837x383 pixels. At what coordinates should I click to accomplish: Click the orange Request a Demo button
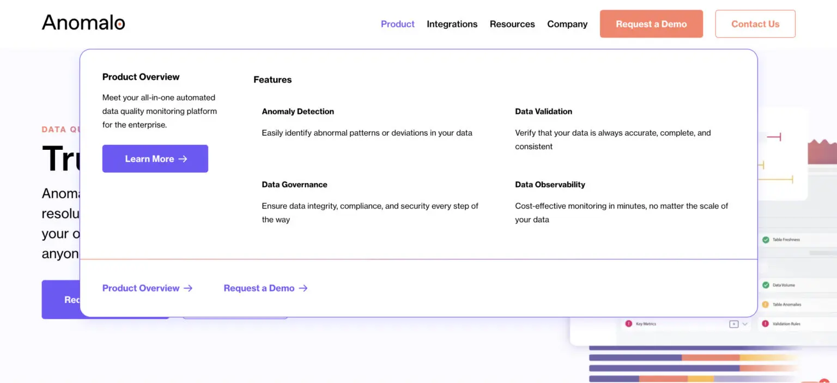[651, 24]
